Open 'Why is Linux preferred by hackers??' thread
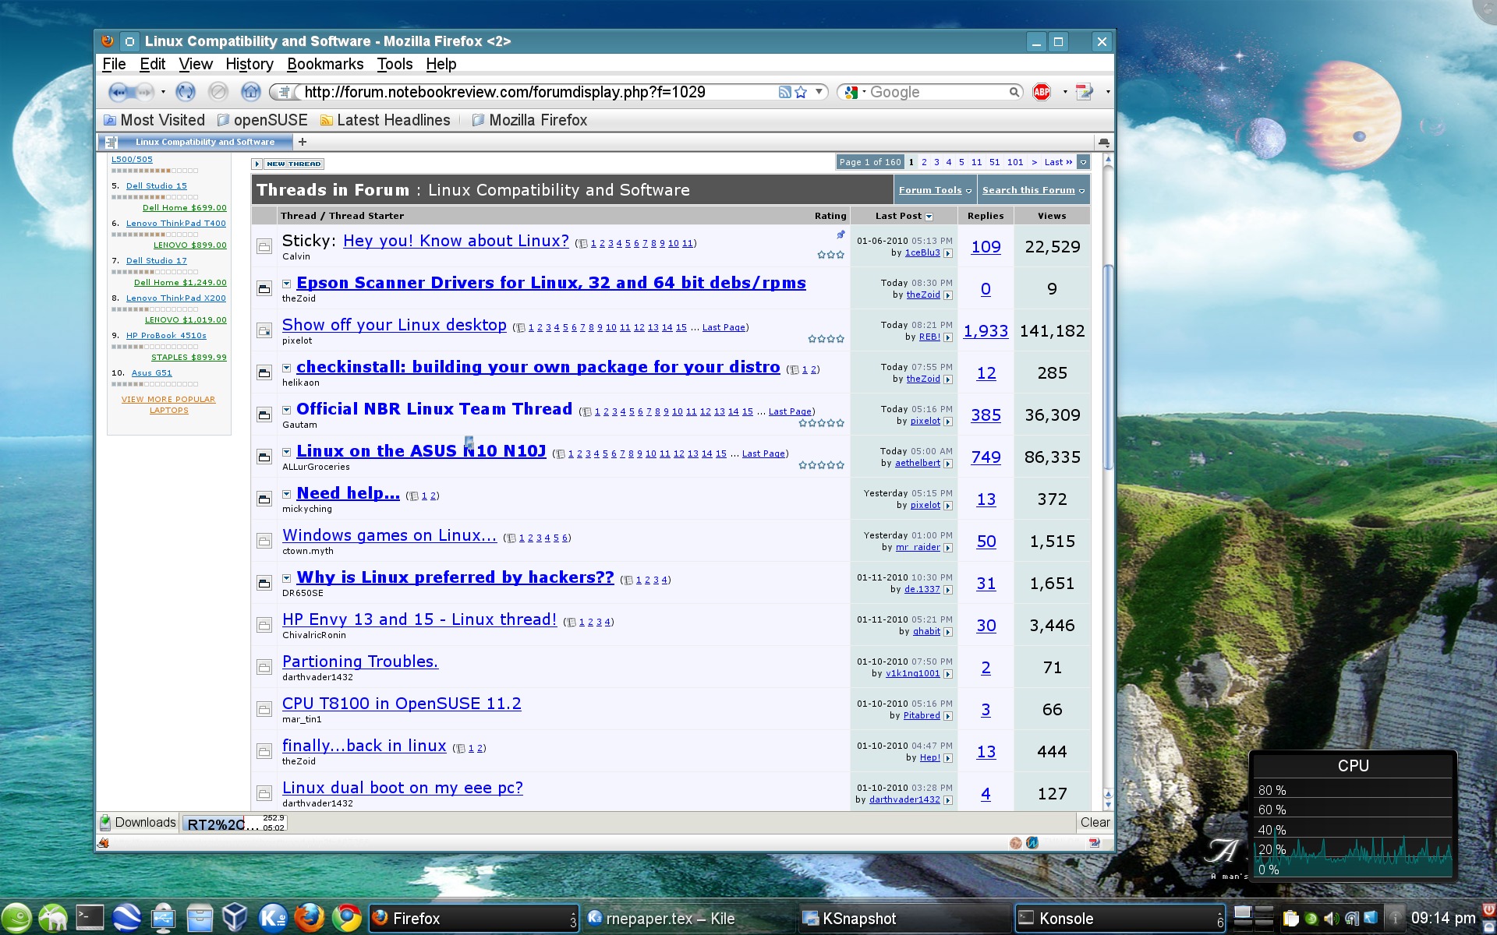The height and width of the screenshot is (935, 1497). pos(455,577)
